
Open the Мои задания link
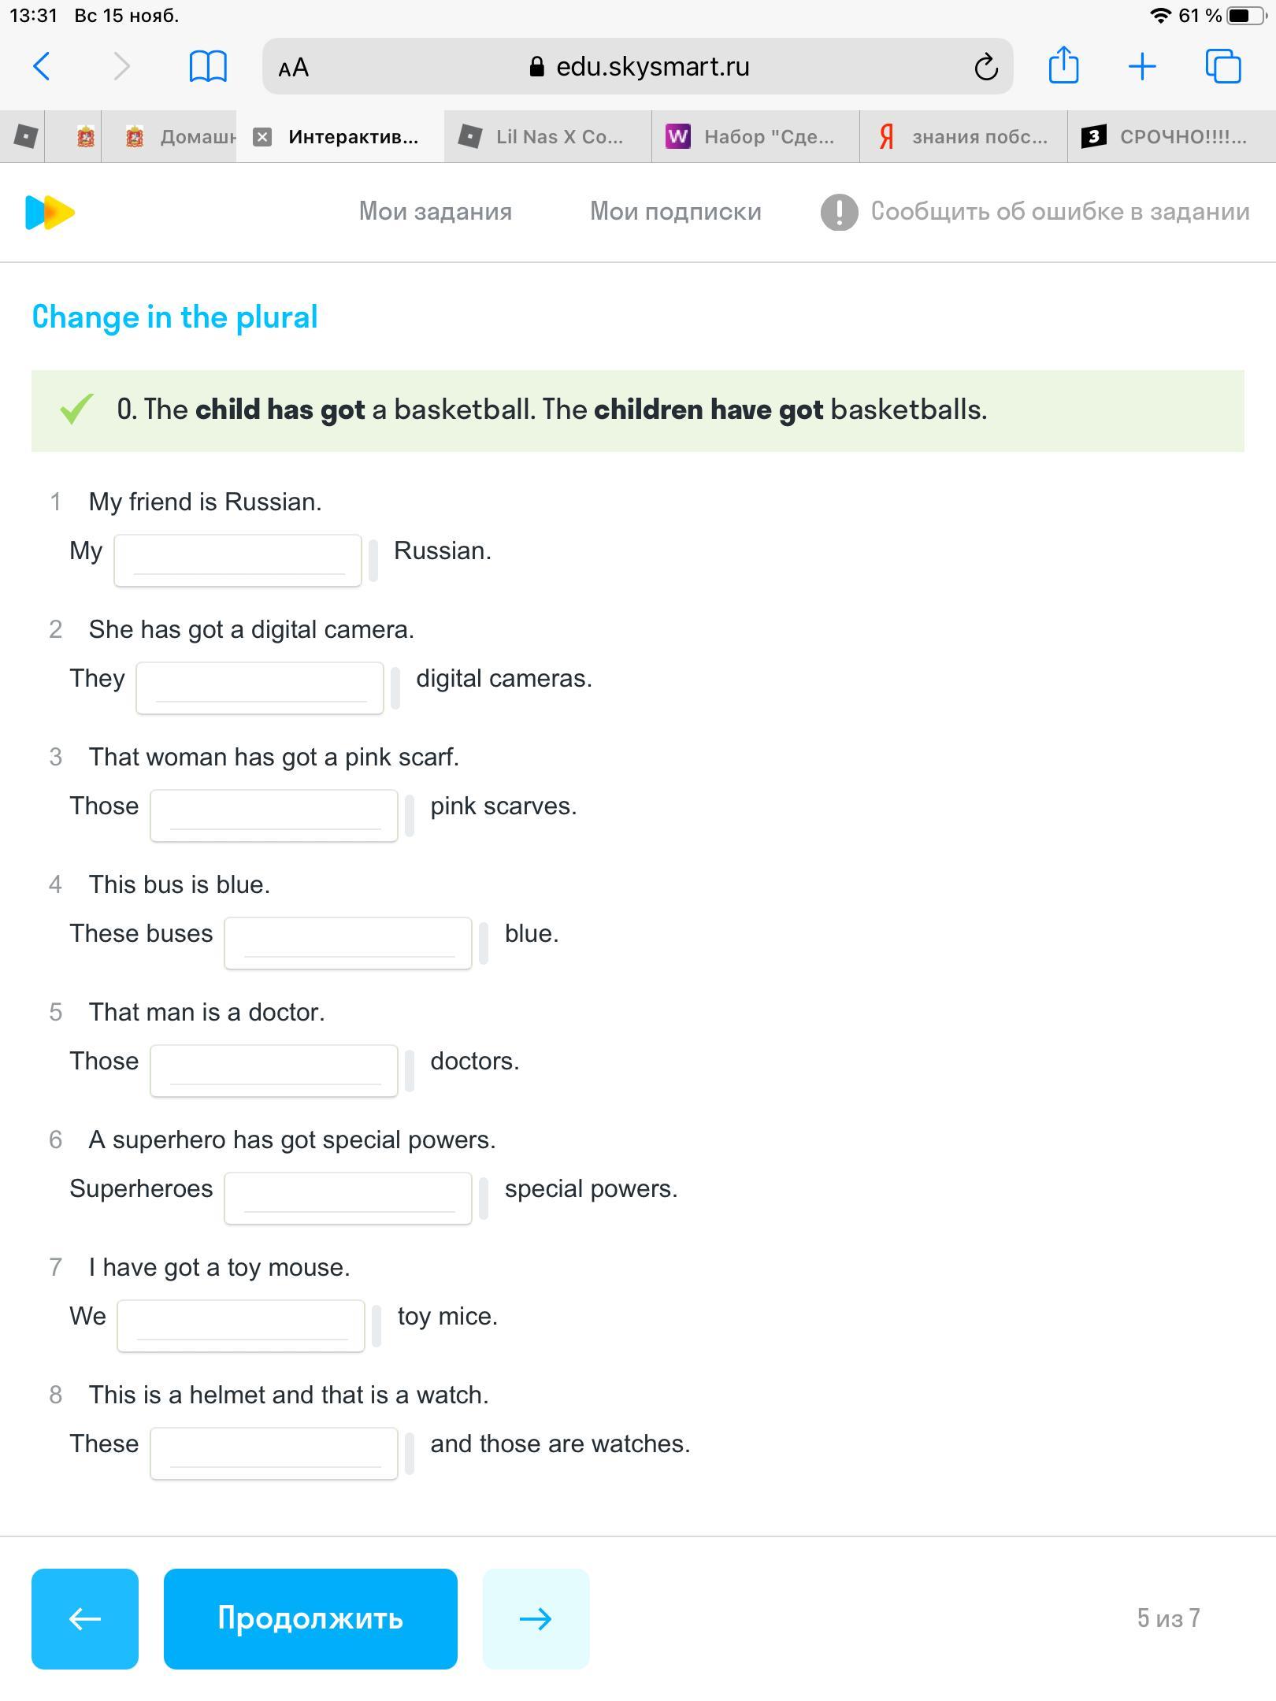[x=436, y=212]
